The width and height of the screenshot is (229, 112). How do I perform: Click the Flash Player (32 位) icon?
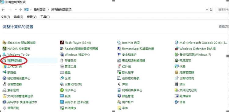pos(62,43)
